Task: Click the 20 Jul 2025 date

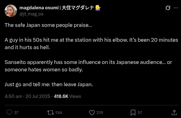Action: [38, 96]
